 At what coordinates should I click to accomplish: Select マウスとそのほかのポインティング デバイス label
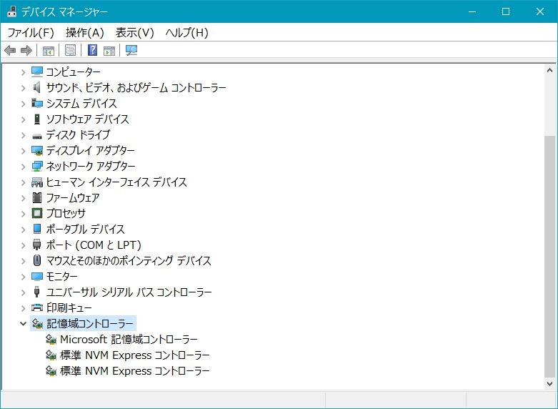click(x=129, y=261)
